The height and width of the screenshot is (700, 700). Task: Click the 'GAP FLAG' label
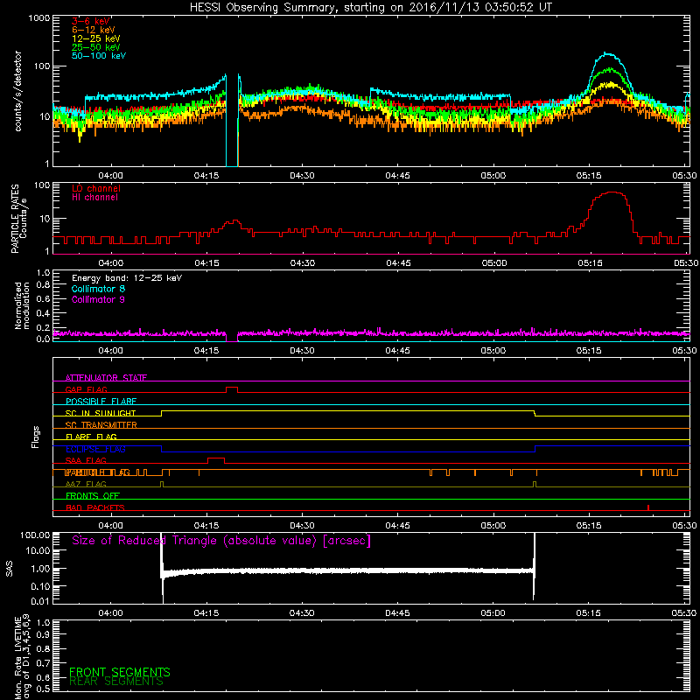click(x=86, y=389)
